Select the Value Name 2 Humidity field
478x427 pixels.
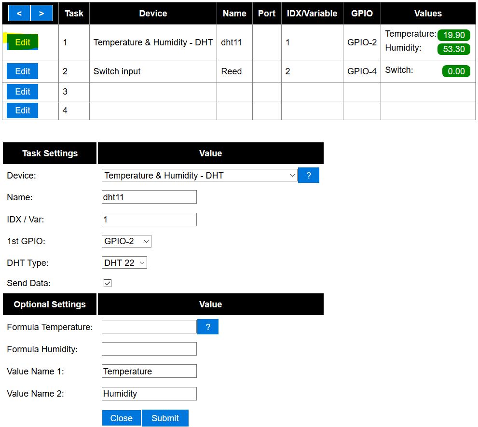pos(149,394)
